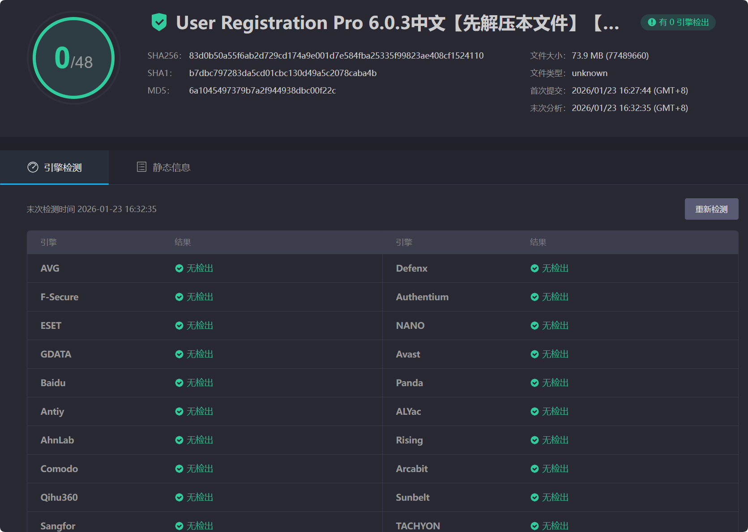Click the green check icon in ESET row
748x532 pixels.
(x=179, y=326)
